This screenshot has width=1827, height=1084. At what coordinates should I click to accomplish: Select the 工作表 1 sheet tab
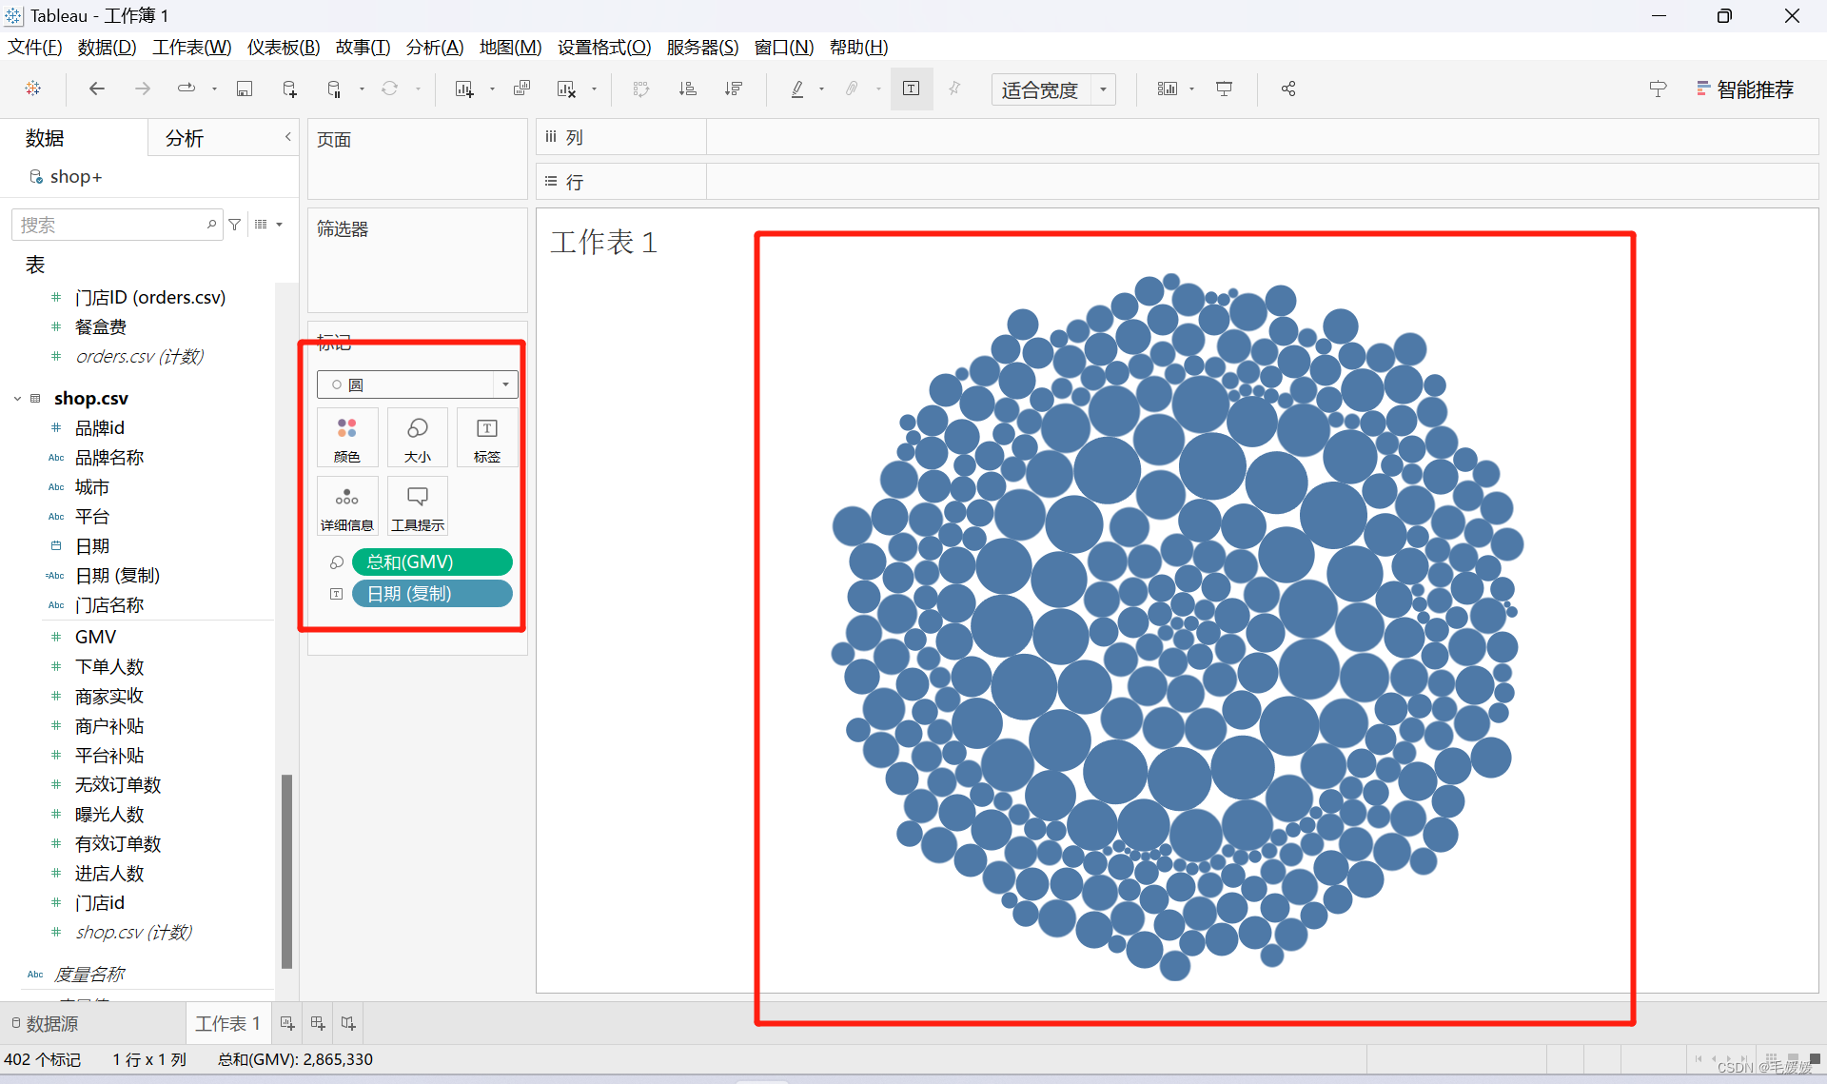(228, 1023)
